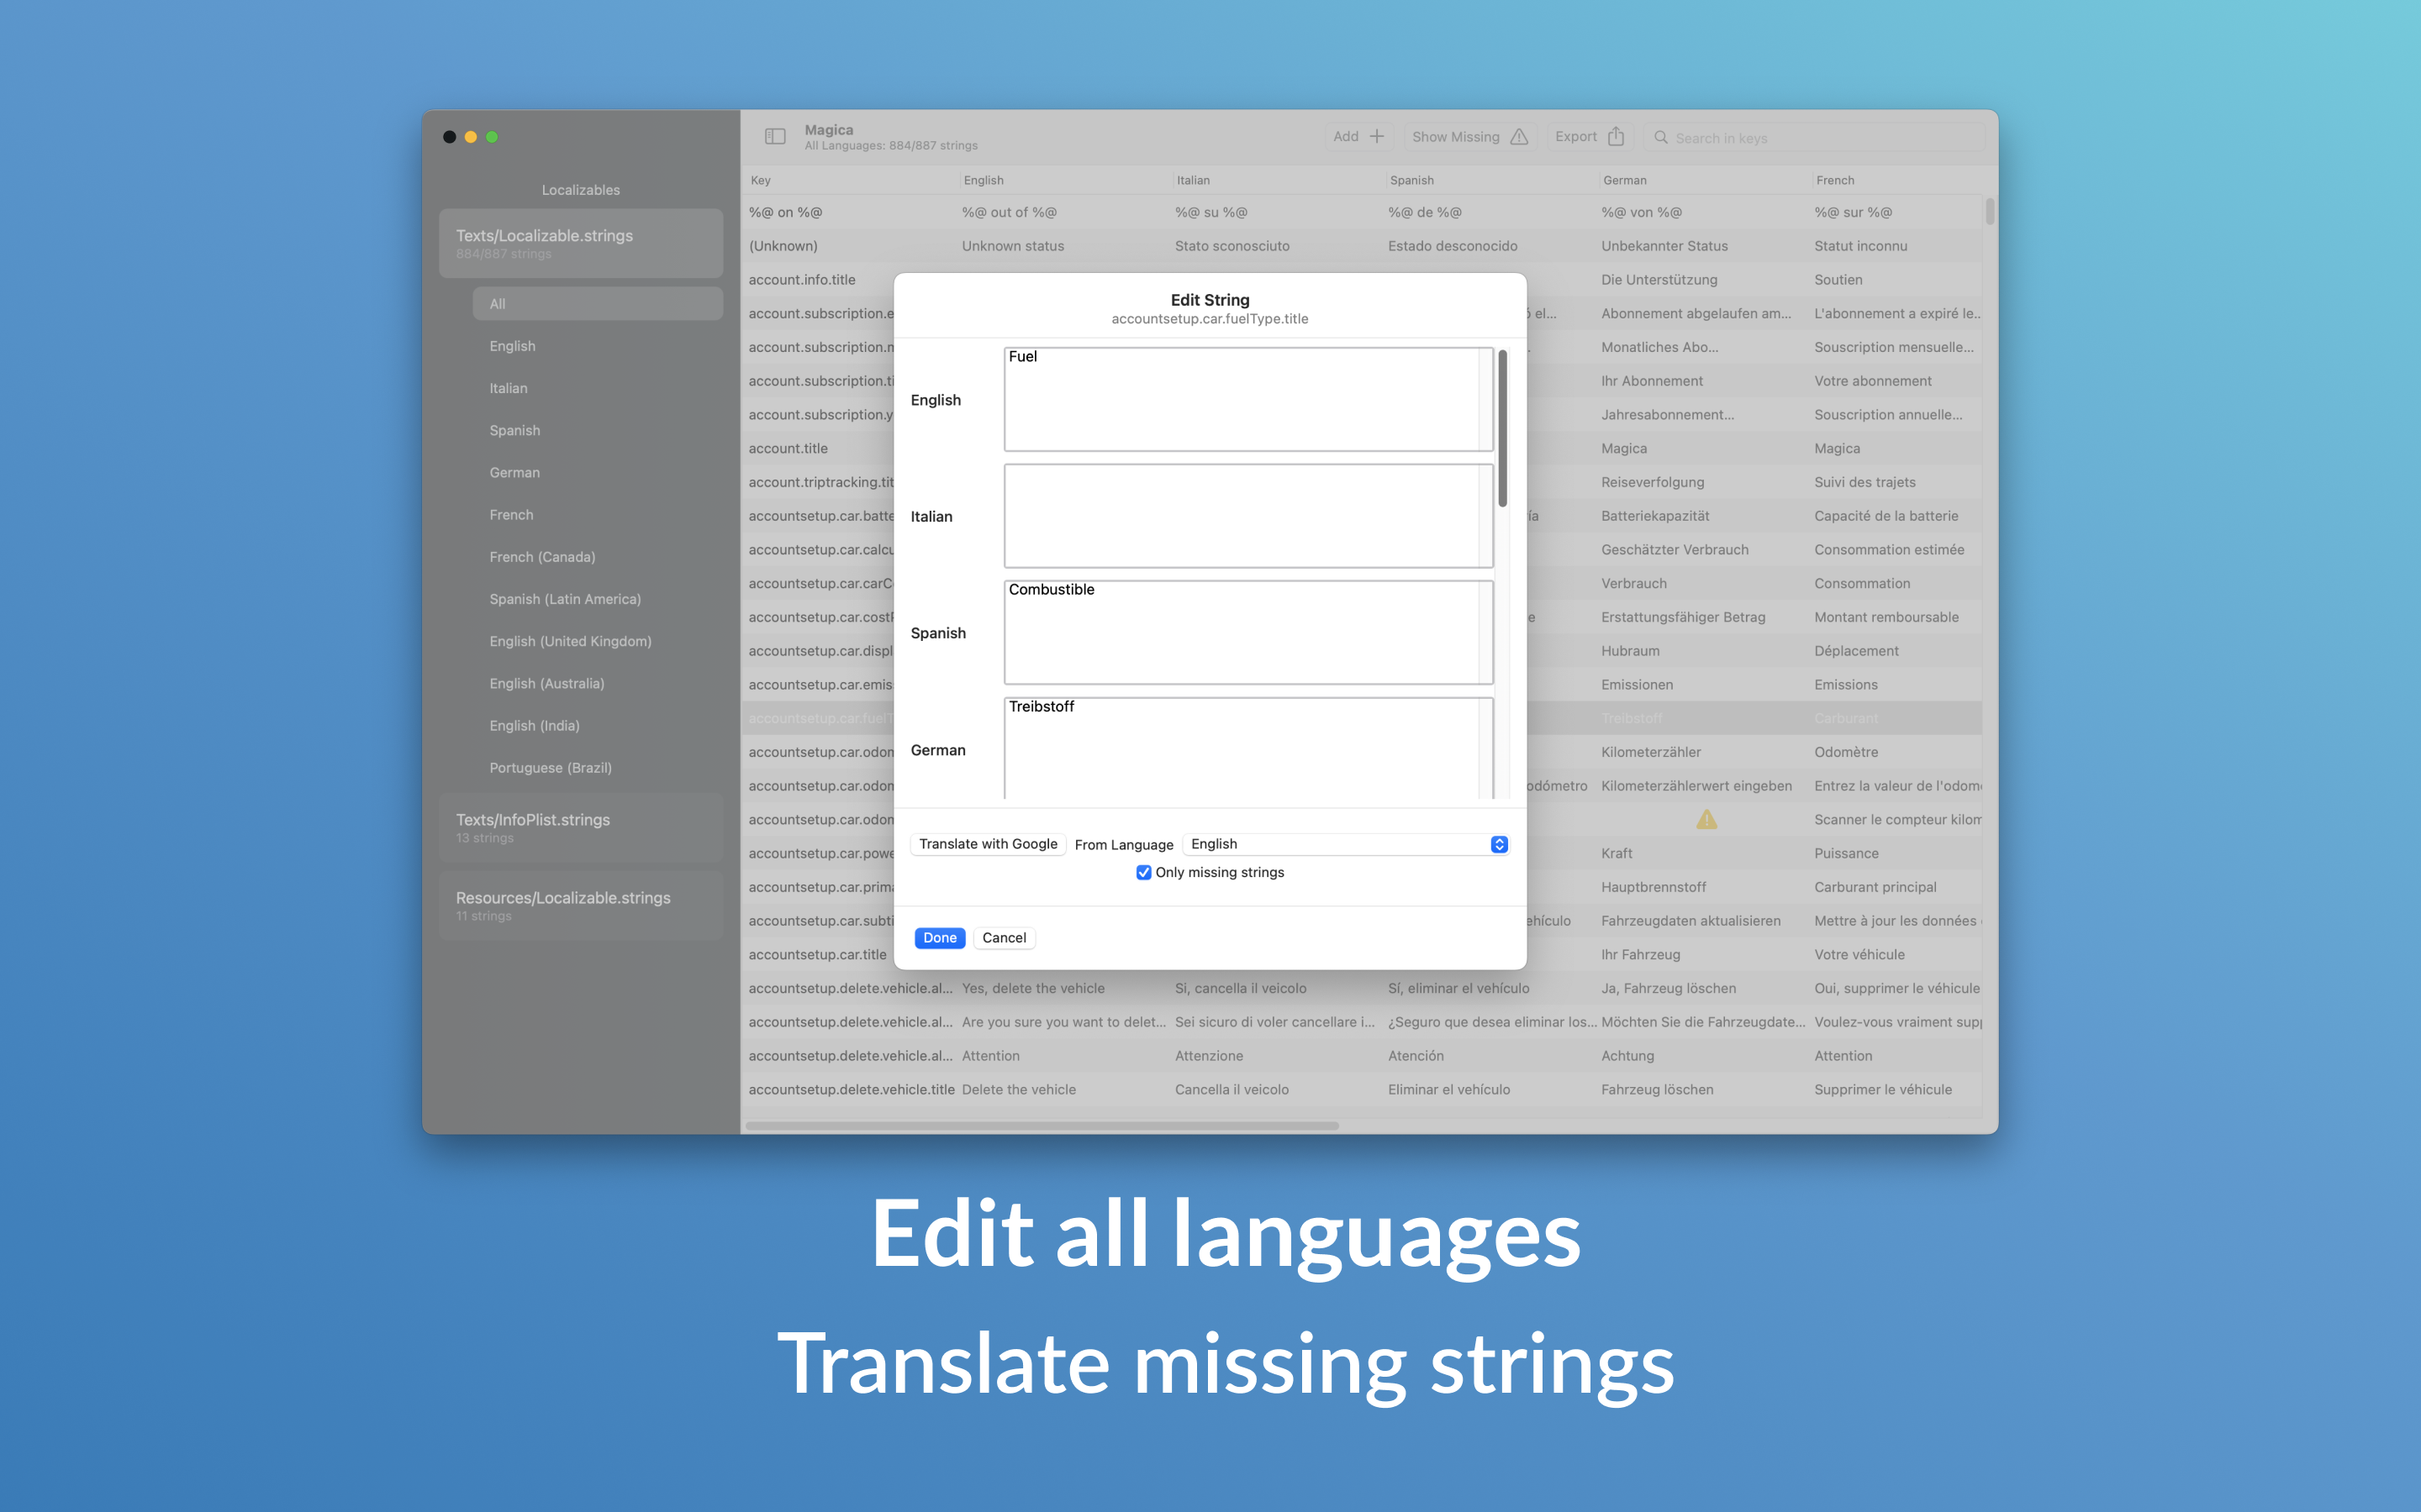Select the All languages item

597,304
